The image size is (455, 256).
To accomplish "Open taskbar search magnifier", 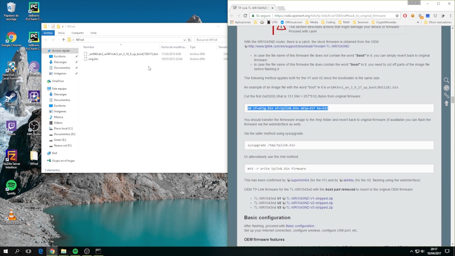I will (x=17, y=251).
